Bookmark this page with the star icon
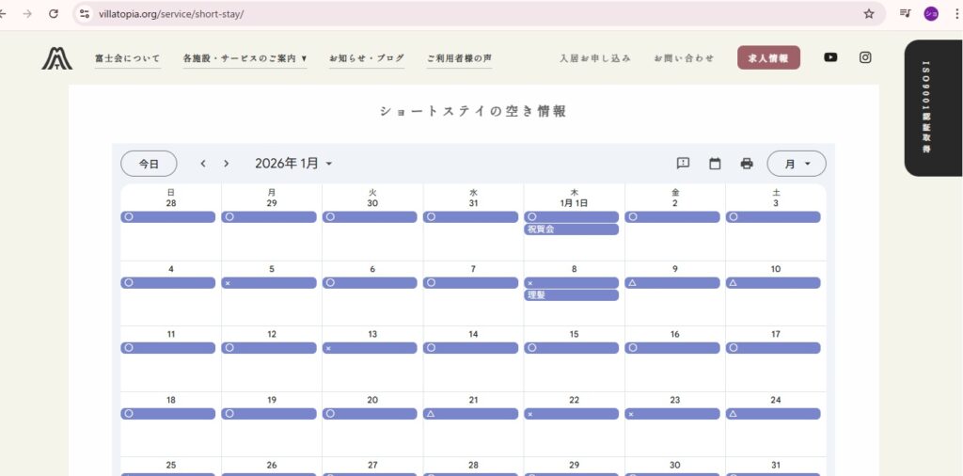Viewport: 963px width, 476px height. [869, 14]
